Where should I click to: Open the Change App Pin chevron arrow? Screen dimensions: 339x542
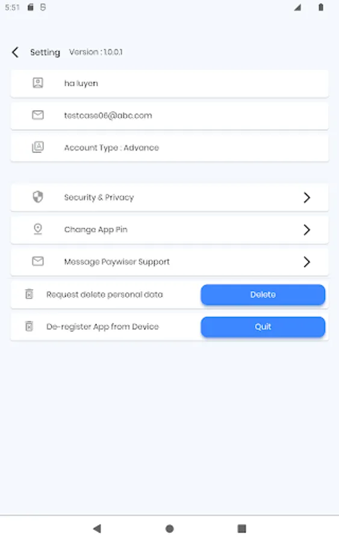(x=306, y=229)
